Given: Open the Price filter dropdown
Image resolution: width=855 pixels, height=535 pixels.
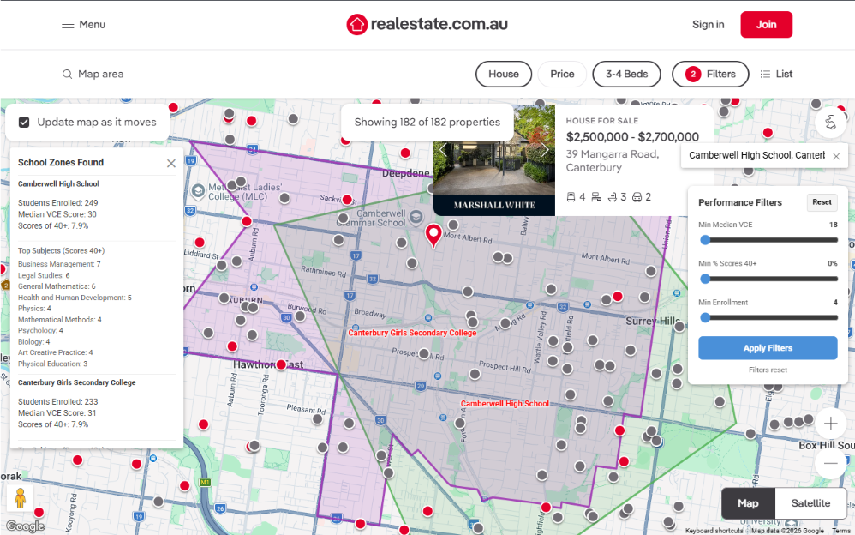Looking at the screenshot, I should click(562, 74).
